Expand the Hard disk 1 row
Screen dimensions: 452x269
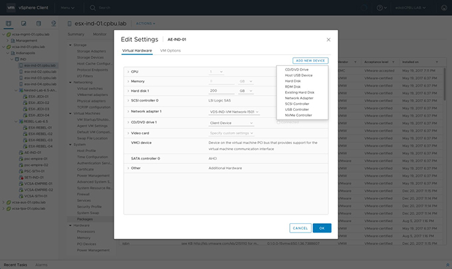pyautogui.click(x=128, y=91)
